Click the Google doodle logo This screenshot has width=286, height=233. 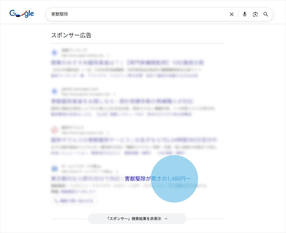(x=22, y=14)
